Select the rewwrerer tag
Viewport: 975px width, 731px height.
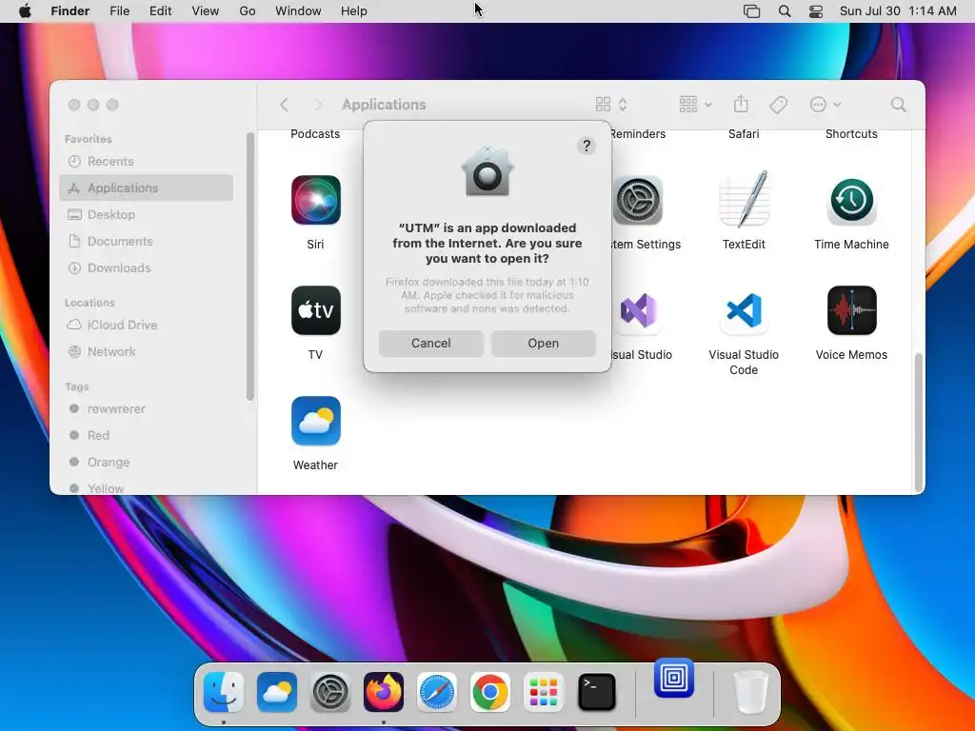pyautogui.click(x=146, y=408)
